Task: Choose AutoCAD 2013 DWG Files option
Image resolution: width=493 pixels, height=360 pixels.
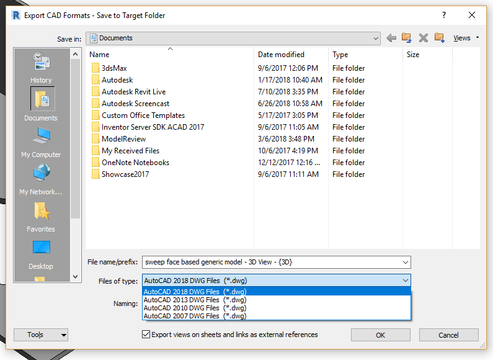Action: click(277, 300)
